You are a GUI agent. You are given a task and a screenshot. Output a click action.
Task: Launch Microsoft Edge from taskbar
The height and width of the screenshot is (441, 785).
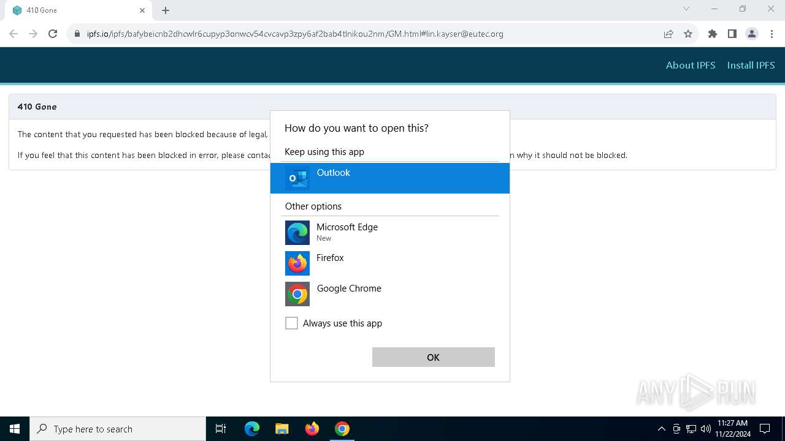click(x=252, y=429)
